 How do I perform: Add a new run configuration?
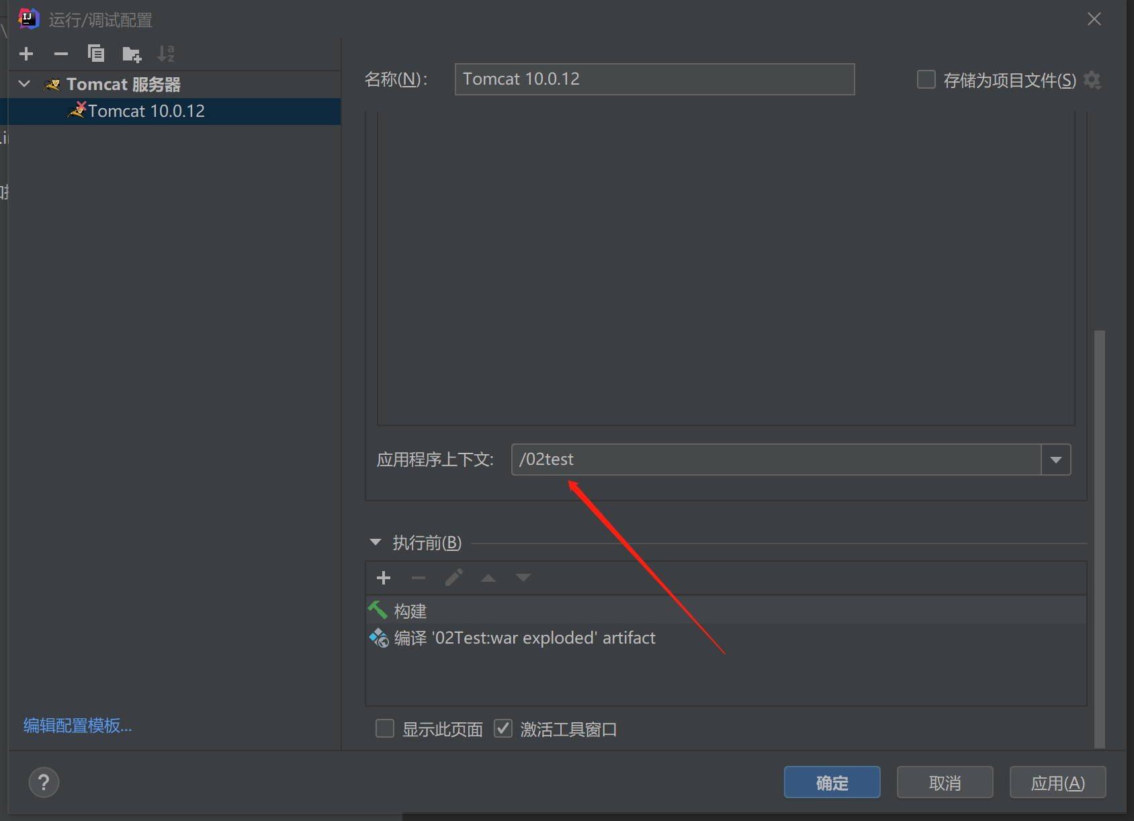26,54
